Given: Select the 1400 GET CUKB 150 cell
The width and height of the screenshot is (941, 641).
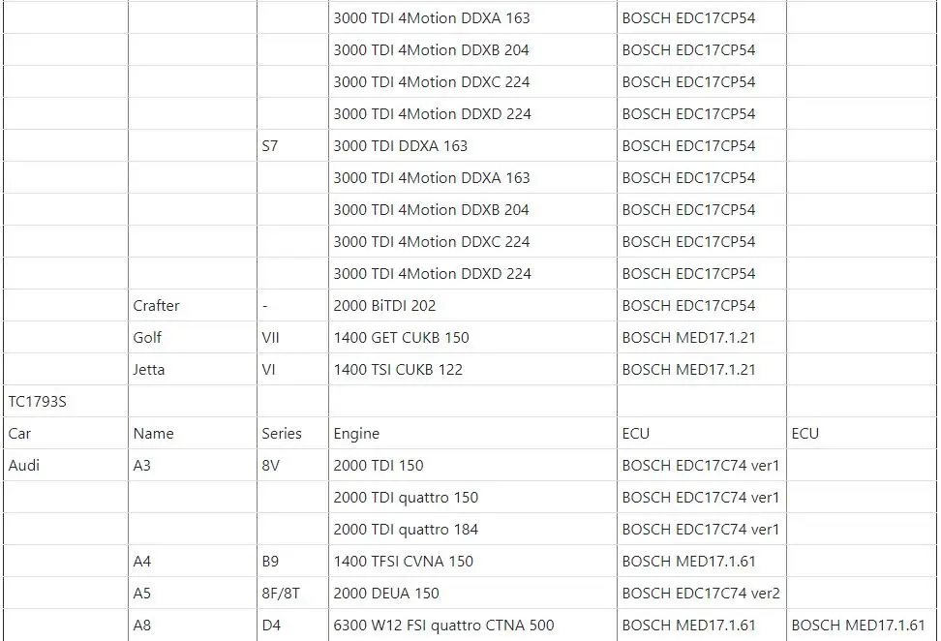Looking at the screenshot, I should pyautogui.click(x=472, y=337).
